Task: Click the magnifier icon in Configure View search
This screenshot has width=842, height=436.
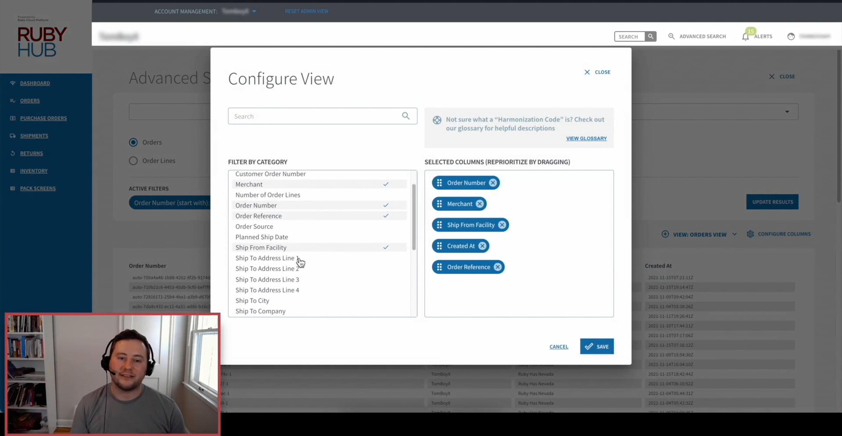Action: (406, 116)
